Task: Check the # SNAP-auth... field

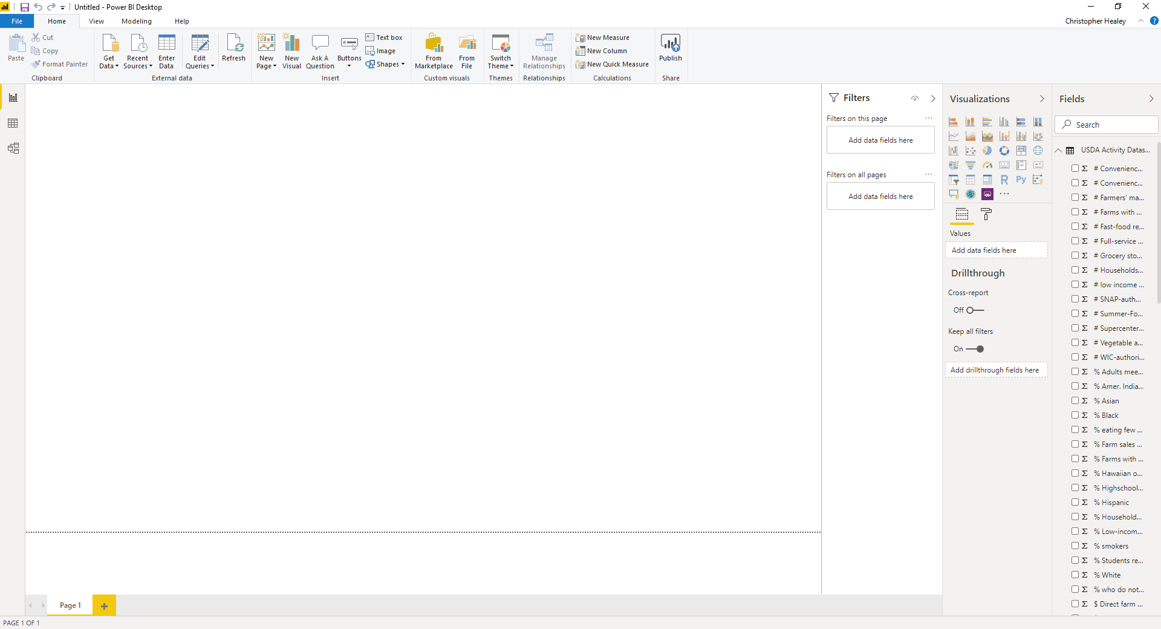Action: tap(1075, 299)
